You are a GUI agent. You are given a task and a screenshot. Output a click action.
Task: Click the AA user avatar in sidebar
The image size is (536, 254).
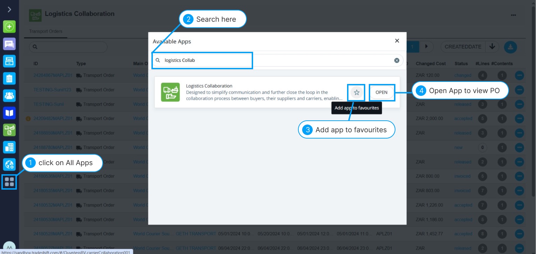[9, 247]
